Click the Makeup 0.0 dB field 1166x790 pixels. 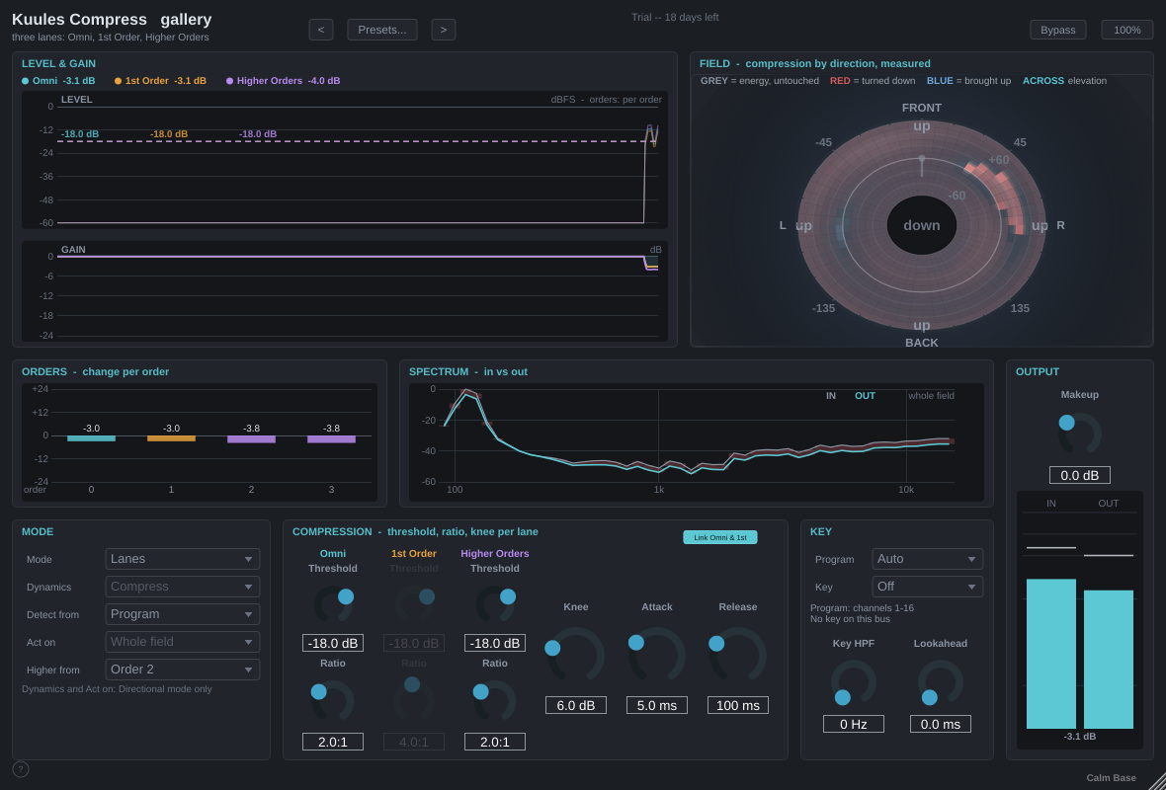tap(1079, 475)
